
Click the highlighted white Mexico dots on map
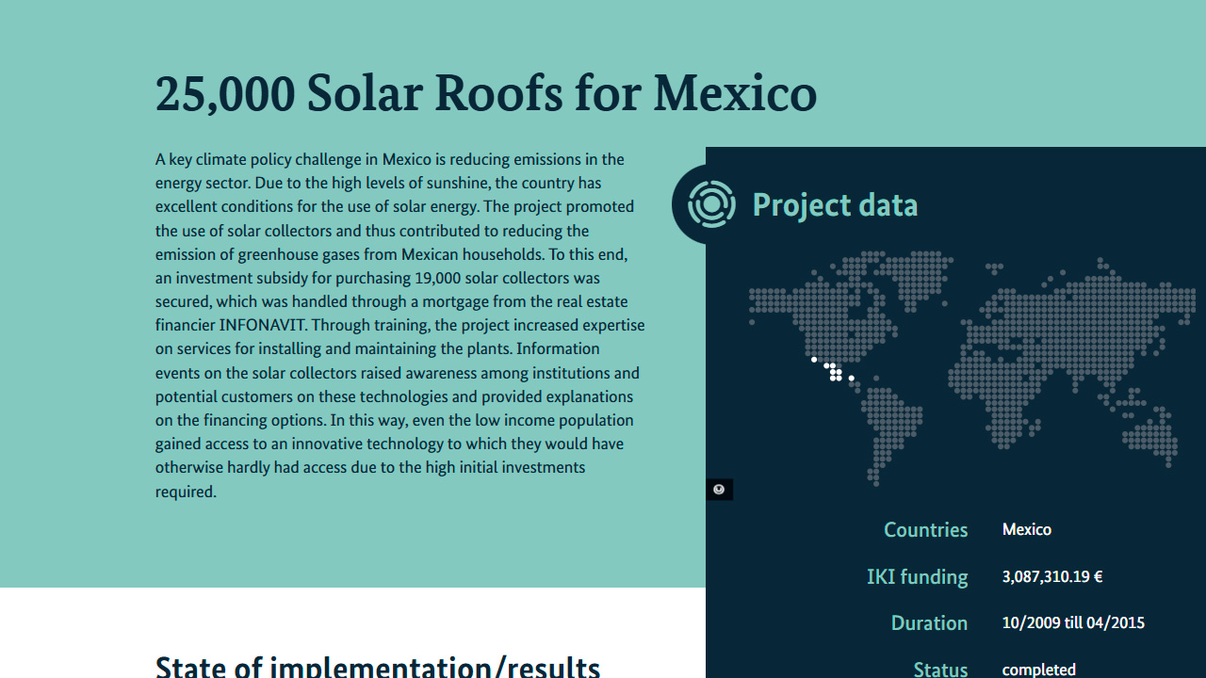[834, 372]
